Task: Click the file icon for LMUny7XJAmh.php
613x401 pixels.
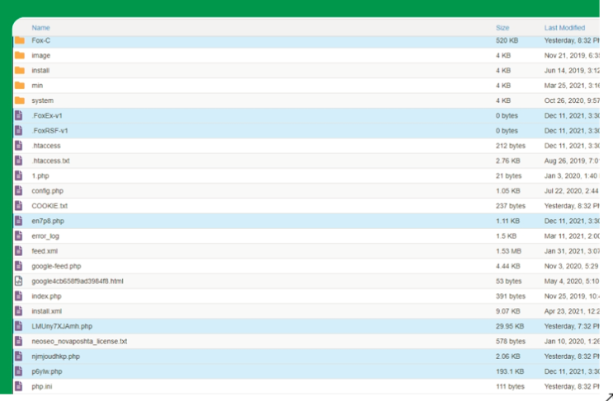Action: 18,326
